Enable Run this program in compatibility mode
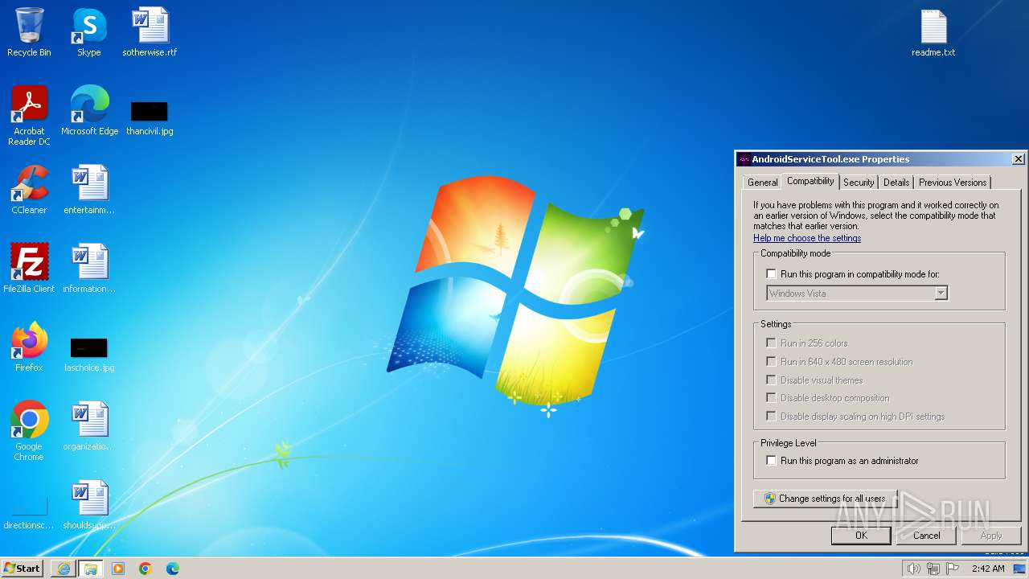The height and width of the screenshot is (579, 1029). click(772, 274)
